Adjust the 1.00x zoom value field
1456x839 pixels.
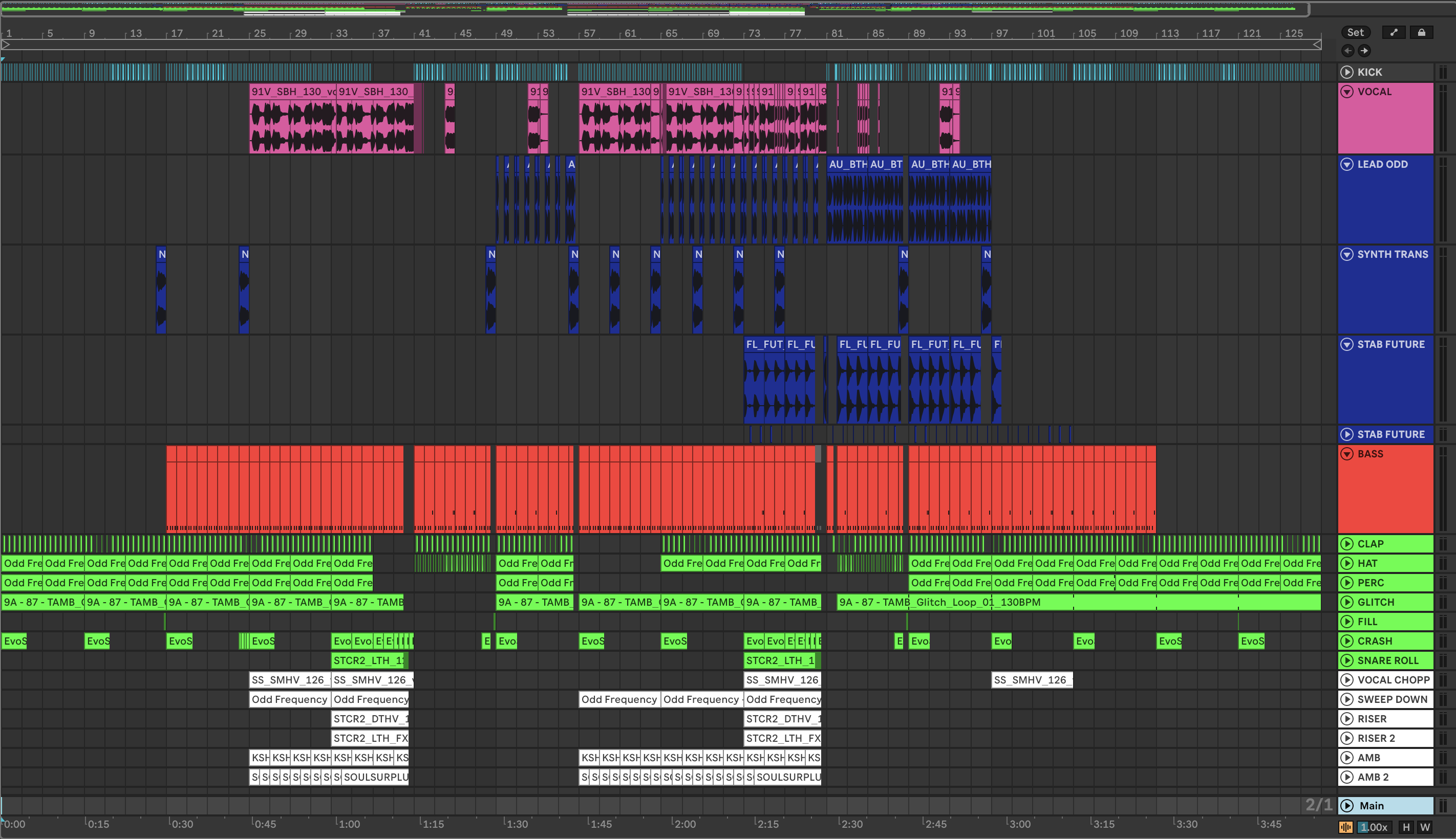tap(1374, 827)
